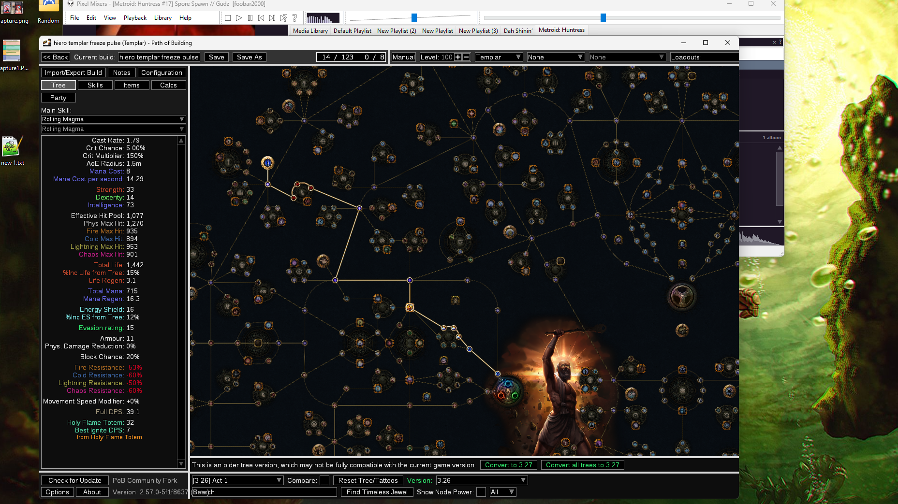
Task: Click the red cross node near top
Action: pyautogui.click(x=471, y=114)
